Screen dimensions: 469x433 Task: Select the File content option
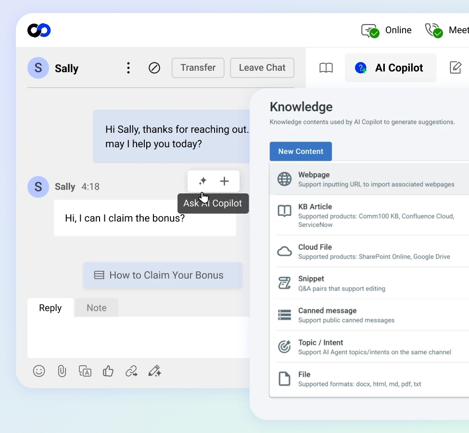pos(369,379)
